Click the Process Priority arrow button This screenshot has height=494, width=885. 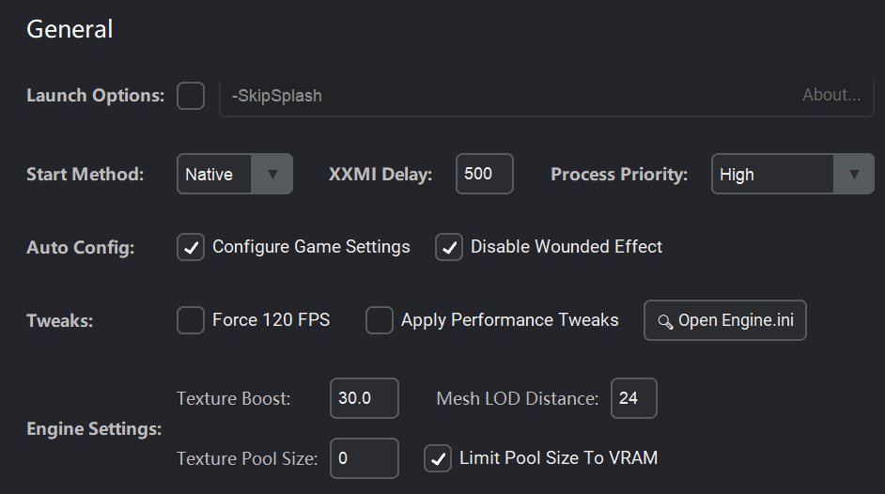854,174
